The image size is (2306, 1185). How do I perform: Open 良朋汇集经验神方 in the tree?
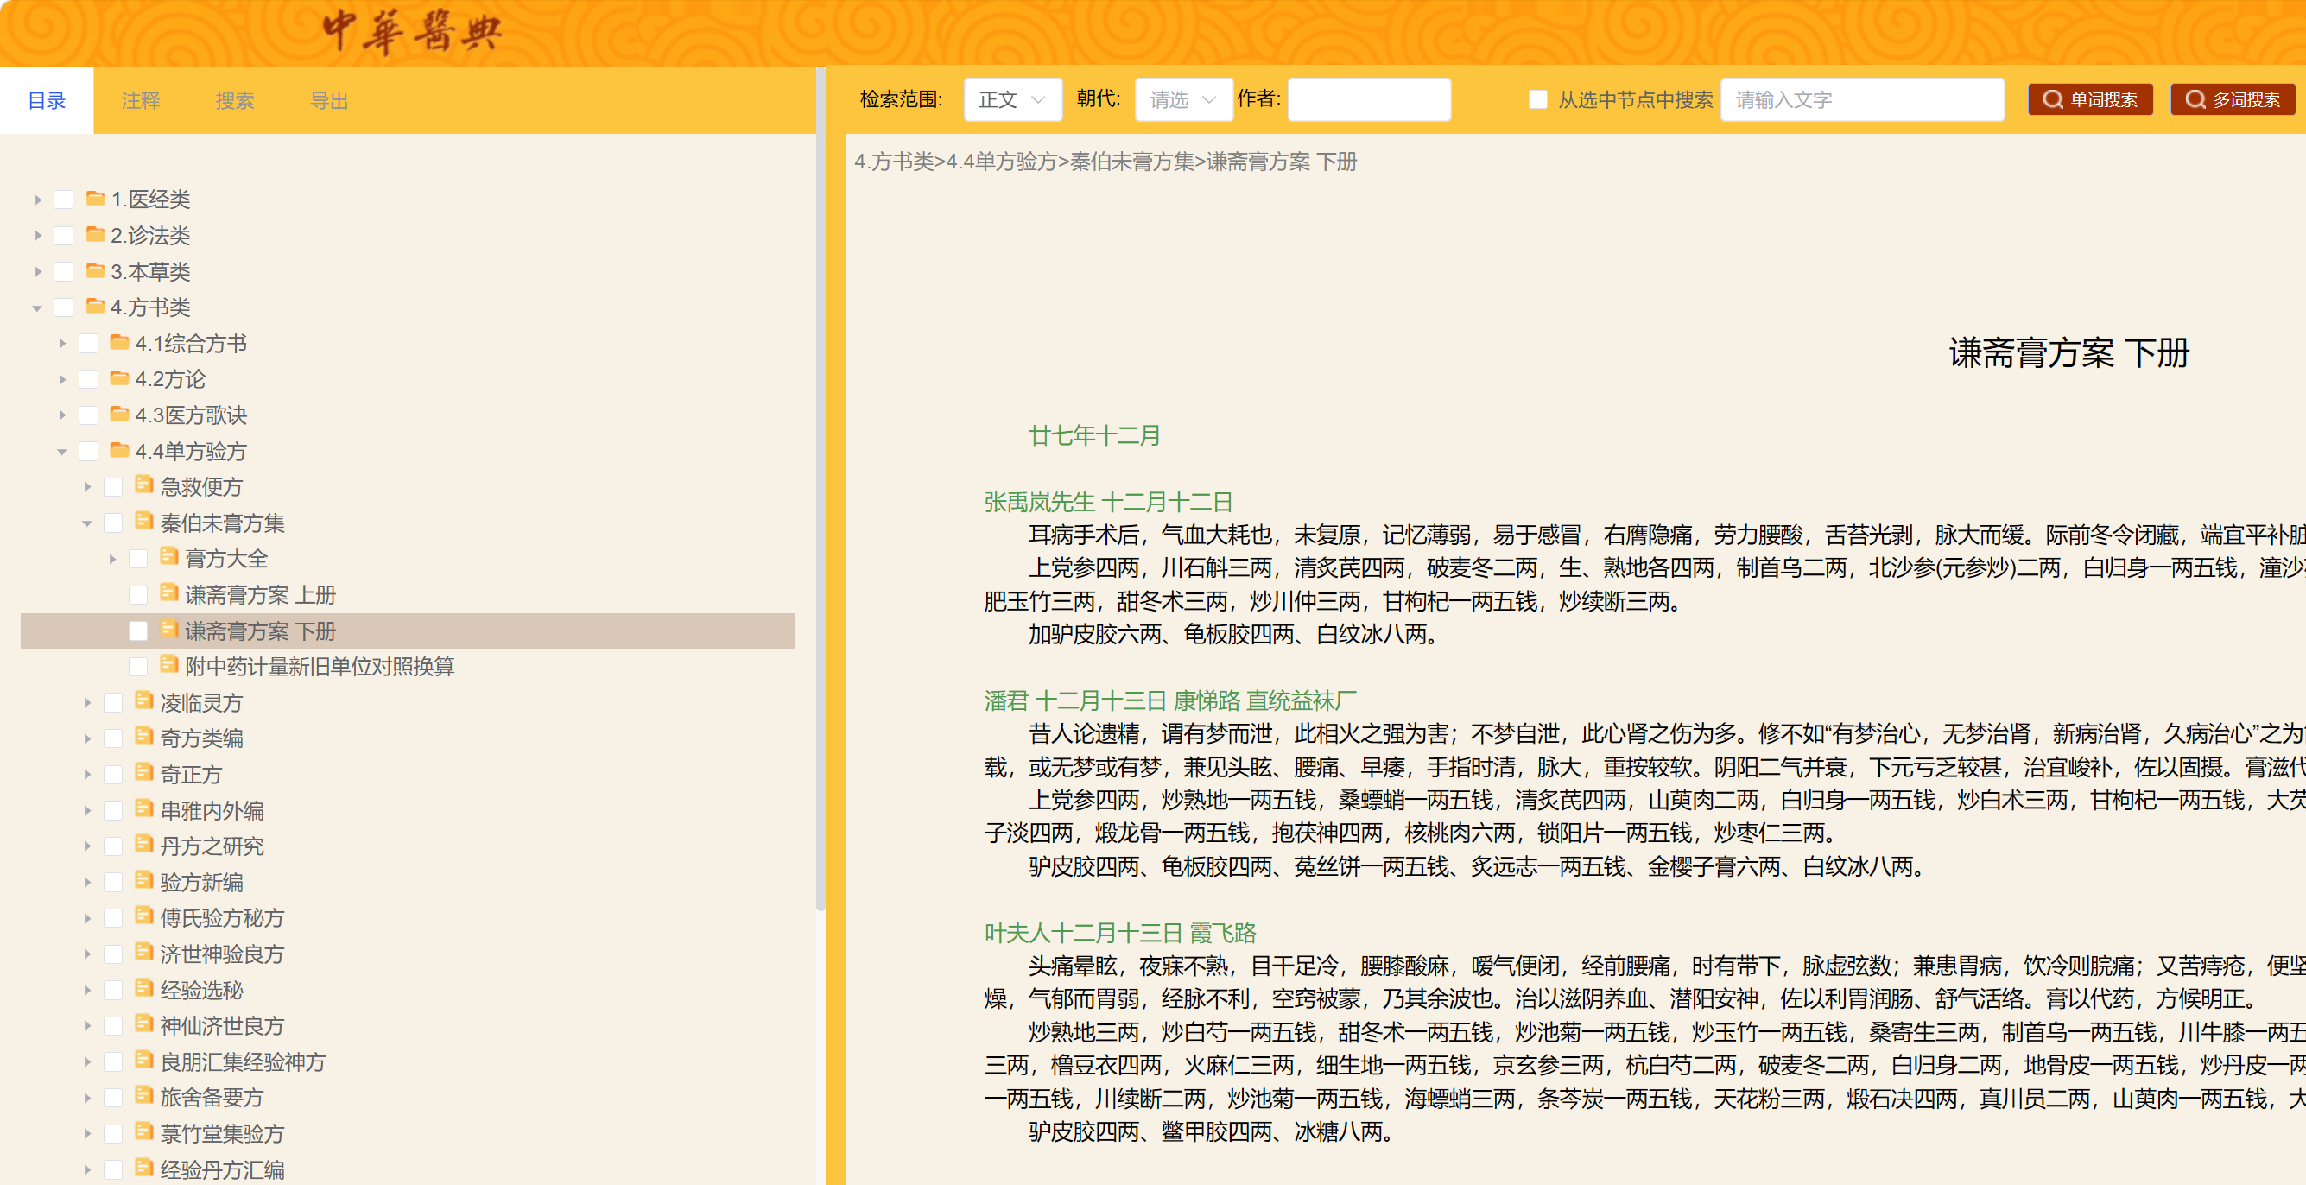(x=243, y=1061)
